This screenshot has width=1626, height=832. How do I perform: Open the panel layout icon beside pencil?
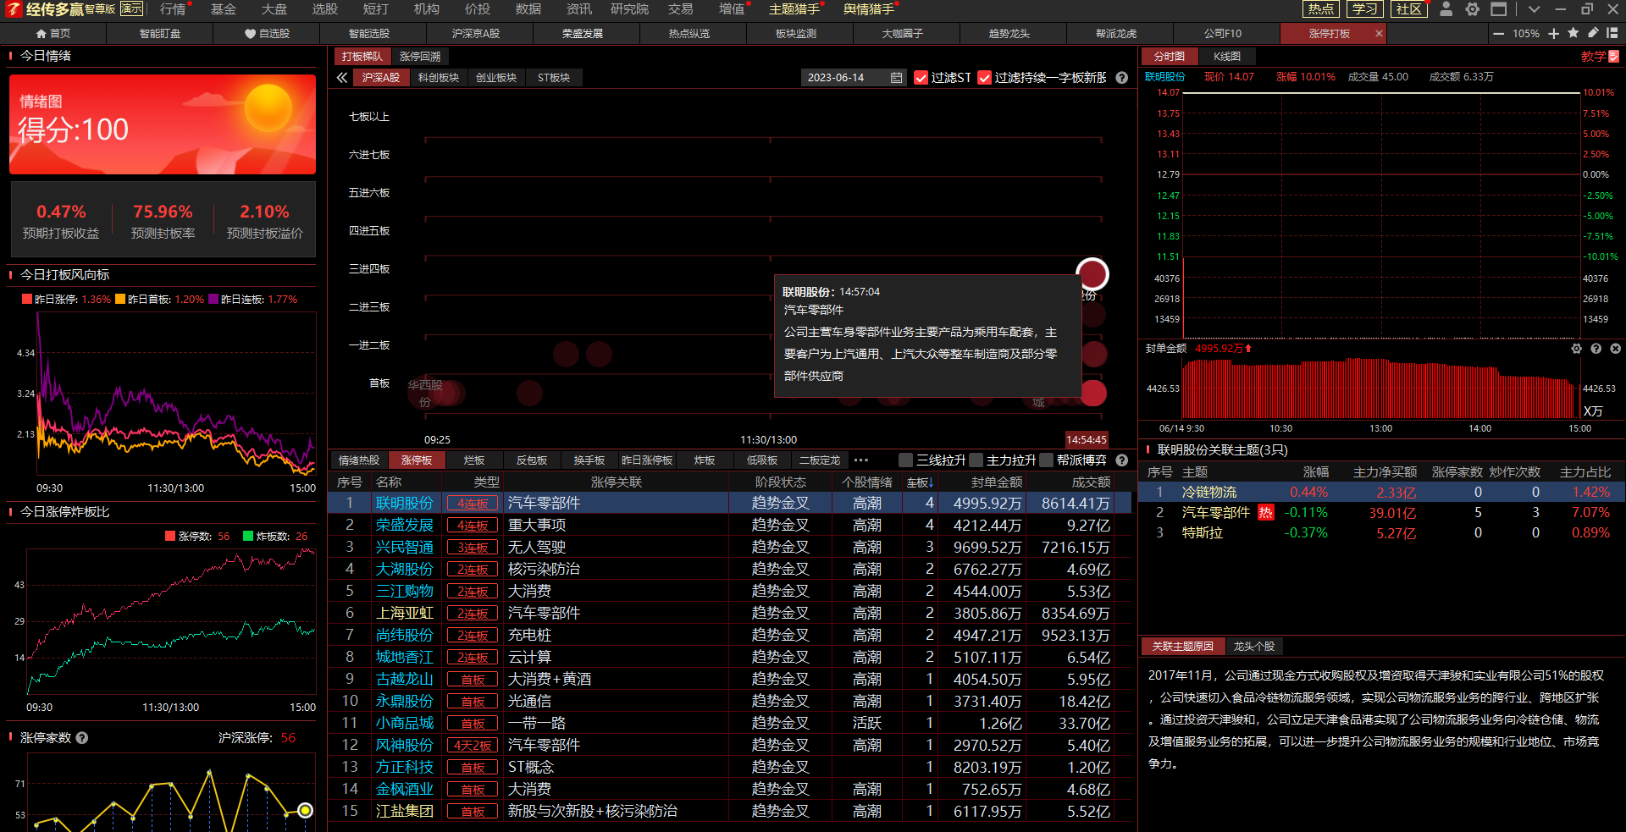point(1612,33)
